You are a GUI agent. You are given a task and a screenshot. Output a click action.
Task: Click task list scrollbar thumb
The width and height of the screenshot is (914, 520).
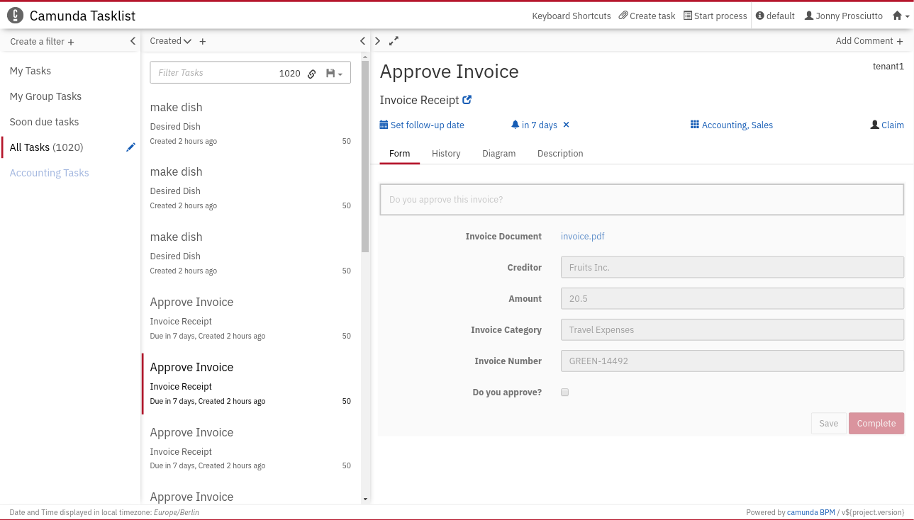[365, 157]
